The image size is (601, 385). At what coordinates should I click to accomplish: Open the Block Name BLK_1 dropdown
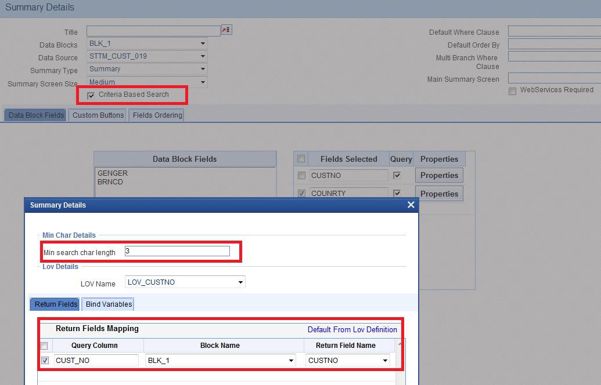coord(221,360)
